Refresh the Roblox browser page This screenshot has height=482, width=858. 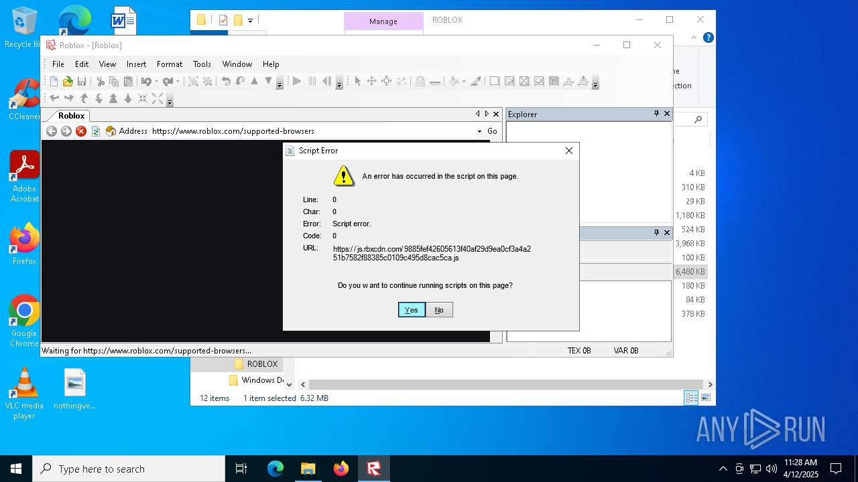96,131
